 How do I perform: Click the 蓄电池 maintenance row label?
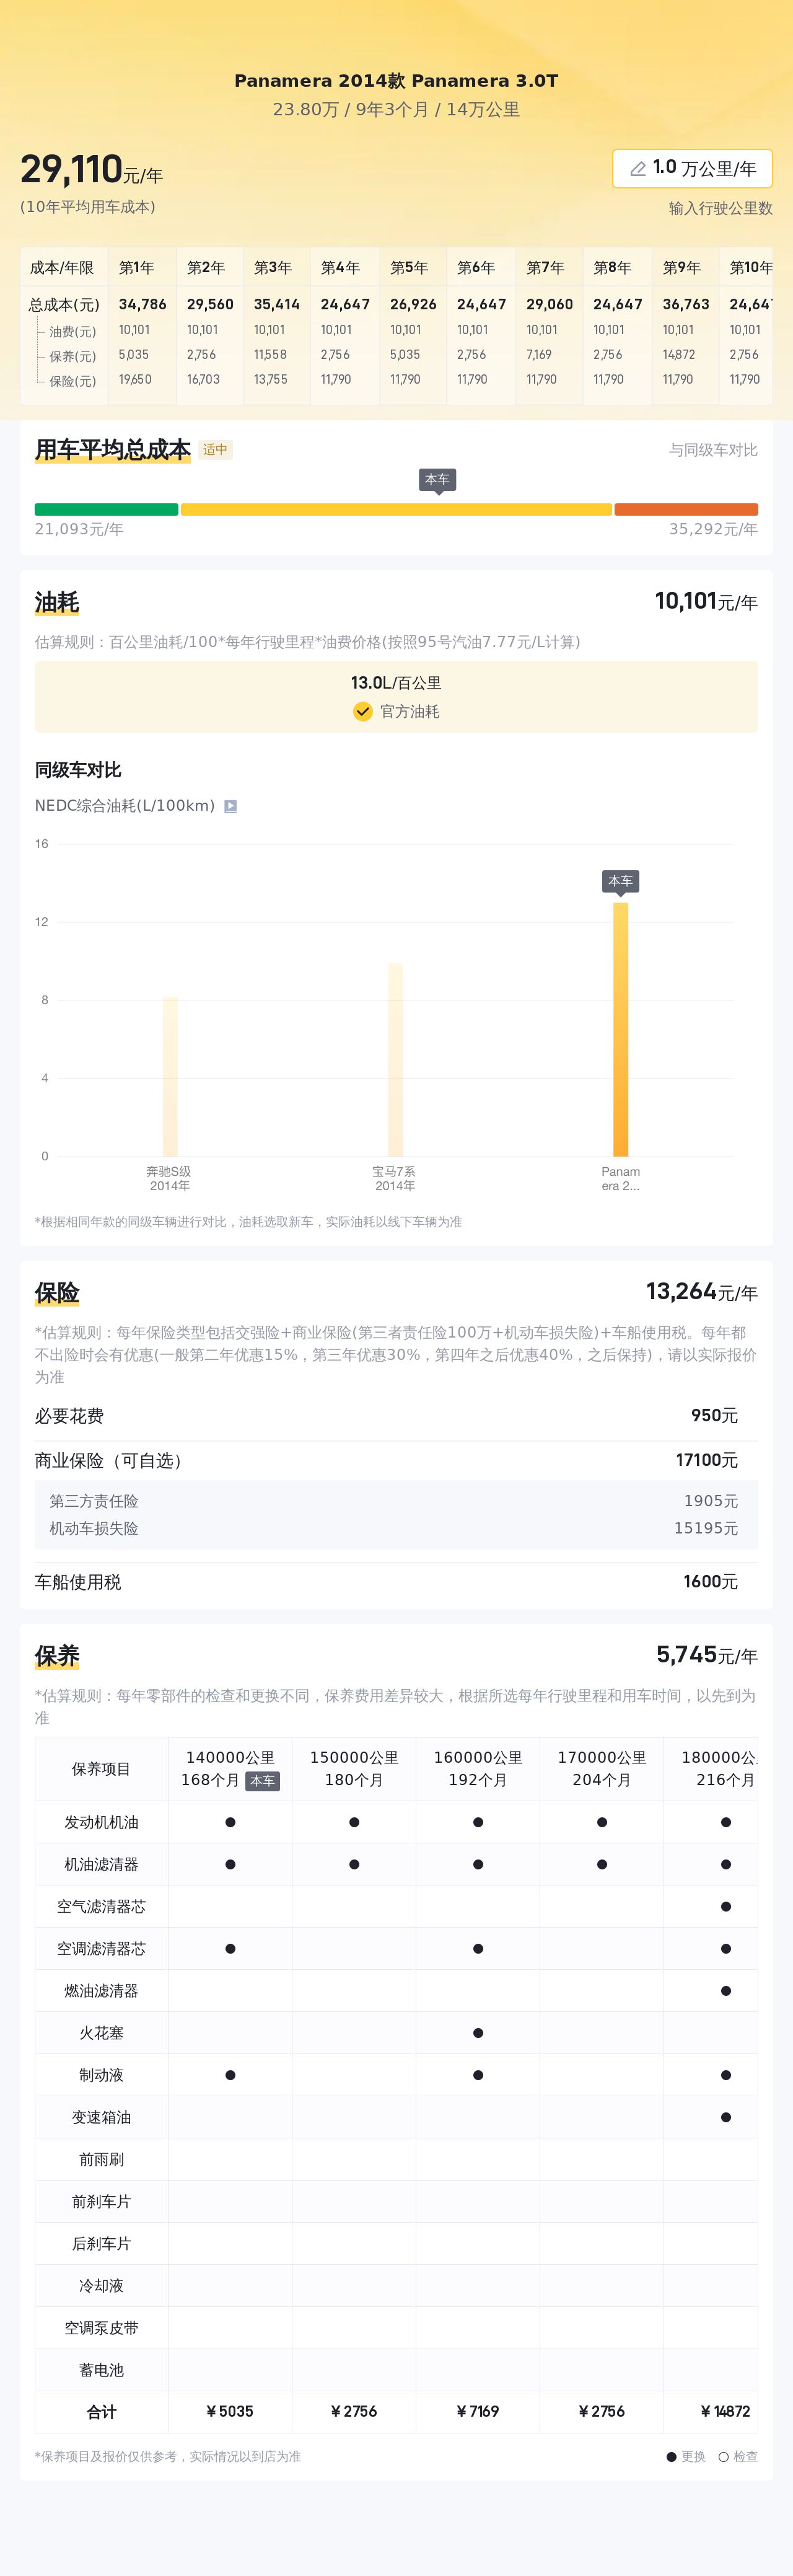pyautogui.click(x=101, y=2370)
